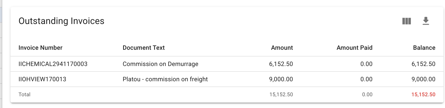Select invoice IIOHVIEW170013
The width and height of the screenshot is (445, 108).
pyautogui.click(x=42, y=79)
